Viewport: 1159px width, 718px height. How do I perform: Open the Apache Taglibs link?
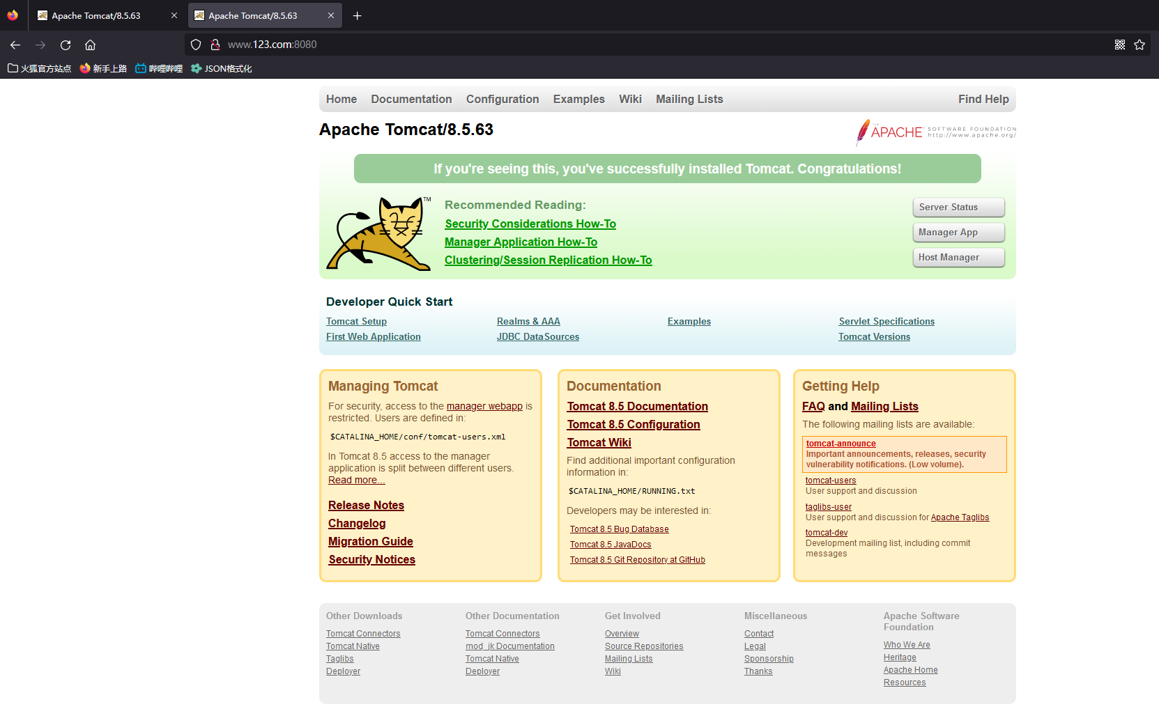960,517
